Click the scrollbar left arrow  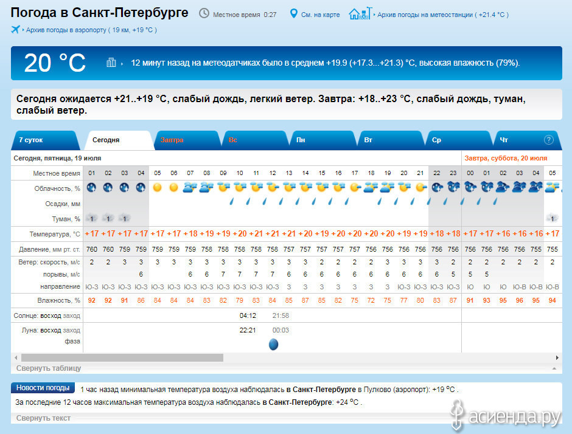[x=16, y=357]
